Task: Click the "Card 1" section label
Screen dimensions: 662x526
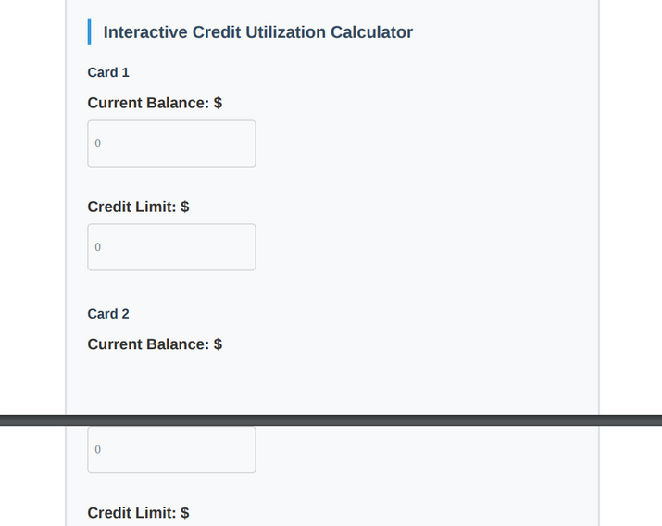Action: (x=108, y=72)
